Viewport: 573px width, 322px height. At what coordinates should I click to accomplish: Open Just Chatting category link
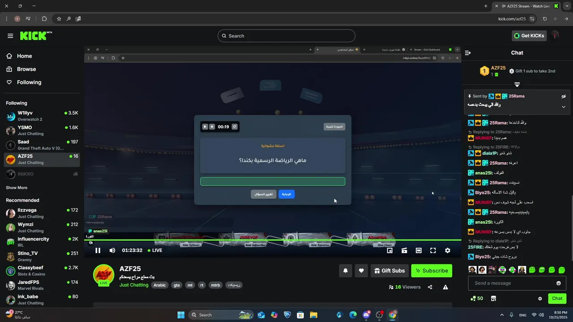[134, 285]
